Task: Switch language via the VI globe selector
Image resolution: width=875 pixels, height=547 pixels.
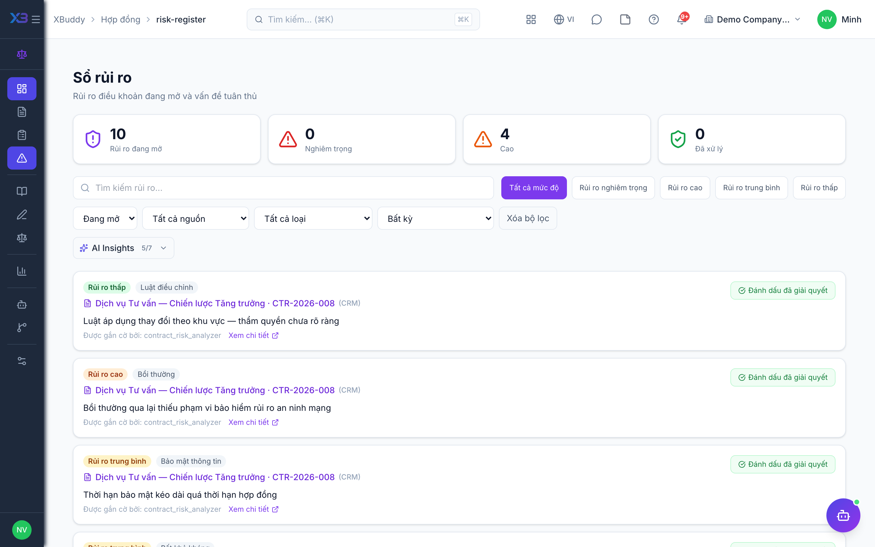Action: click(x=564, y=19)
